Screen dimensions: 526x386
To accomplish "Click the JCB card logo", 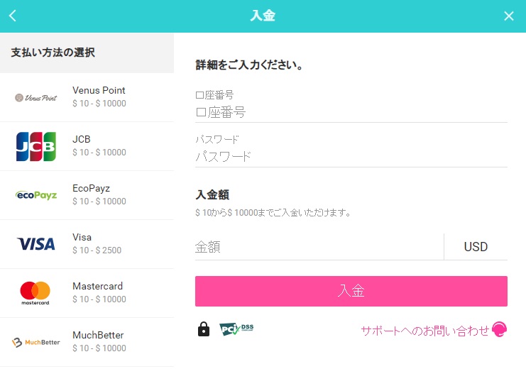I will (x=36, y=147).
